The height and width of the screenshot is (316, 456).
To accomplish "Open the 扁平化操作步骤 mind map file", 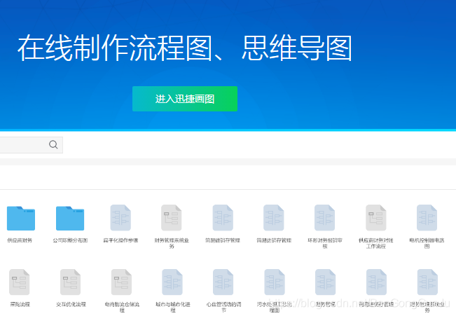I will (120, 218).
